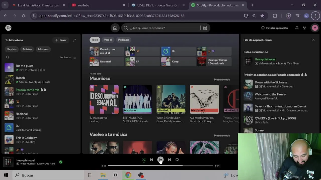
Task: Open the LP shortcut tile
Action: (142, 61)
